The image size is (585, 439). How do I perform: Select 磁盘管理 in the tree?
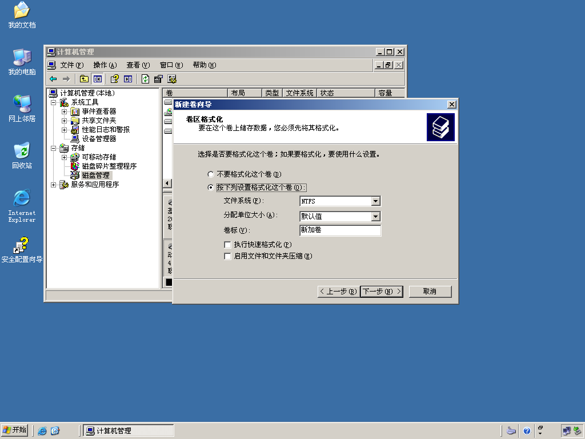coord(96,175)
